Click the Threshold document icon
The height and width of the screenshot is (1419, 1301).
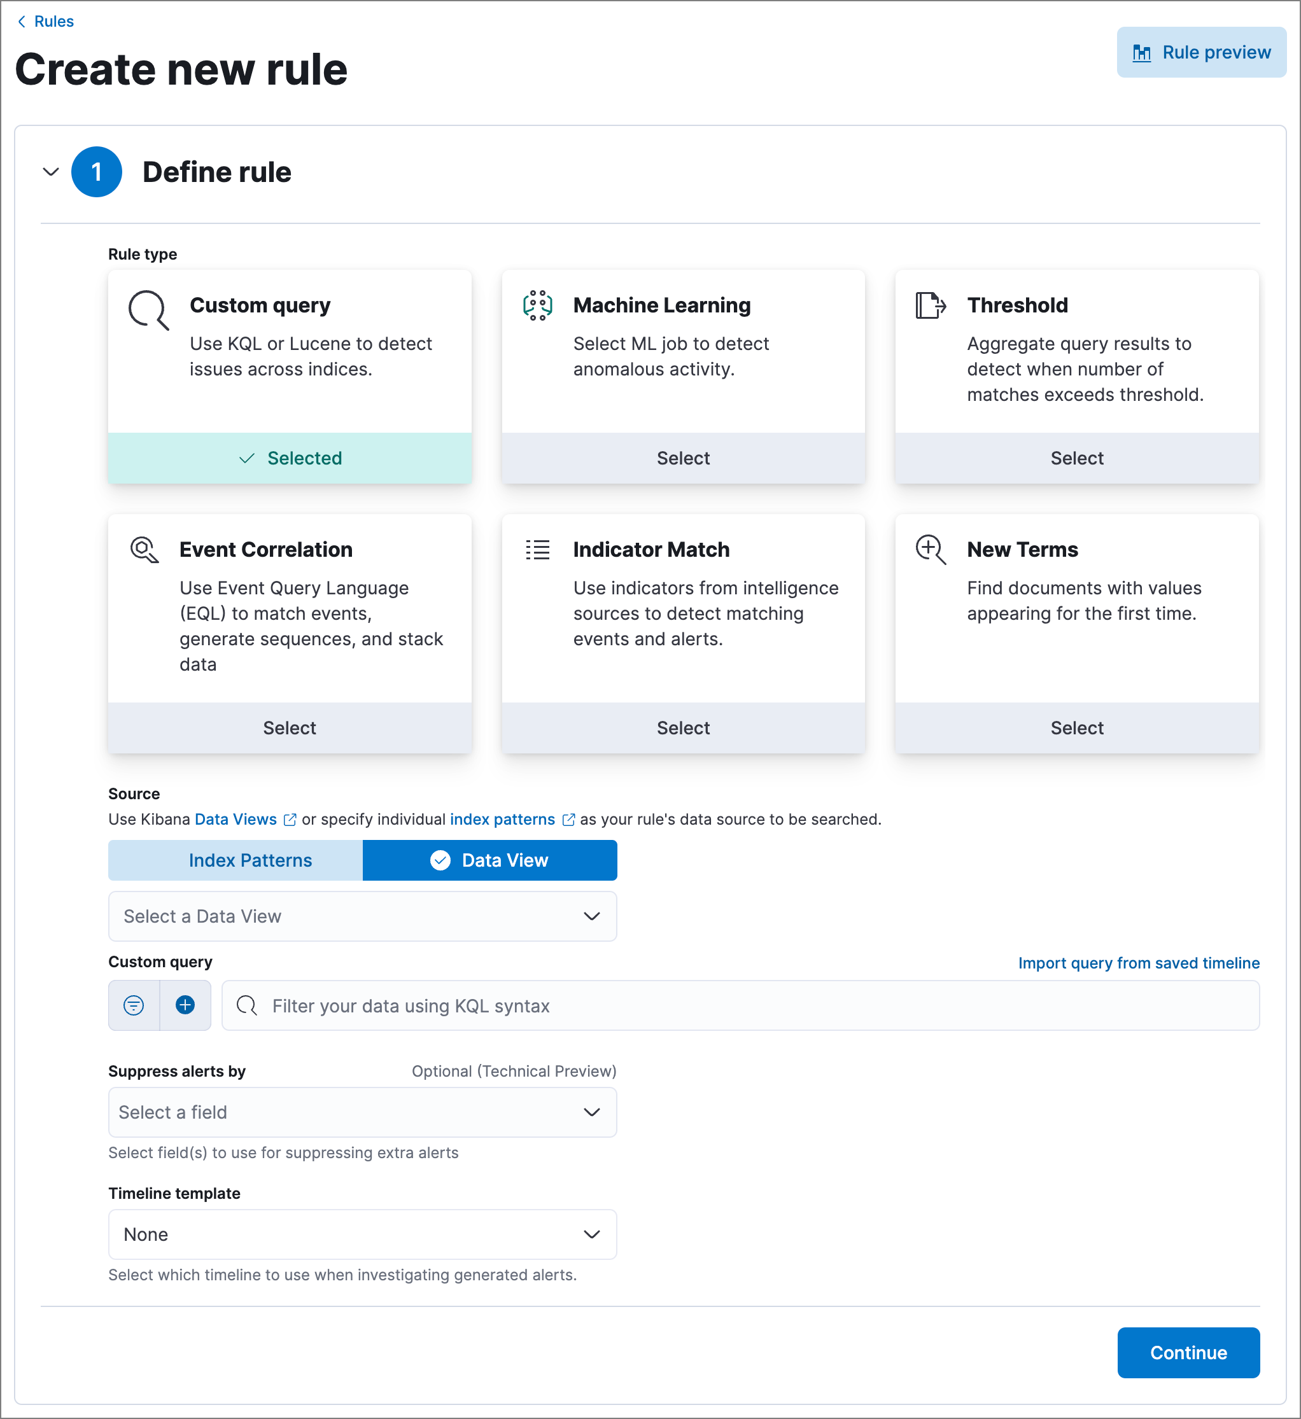pyautogui.click(x=931, y=305)
